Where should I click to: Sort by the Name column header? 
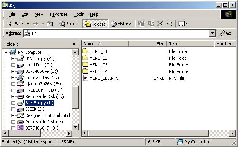(x=105, y=44)
